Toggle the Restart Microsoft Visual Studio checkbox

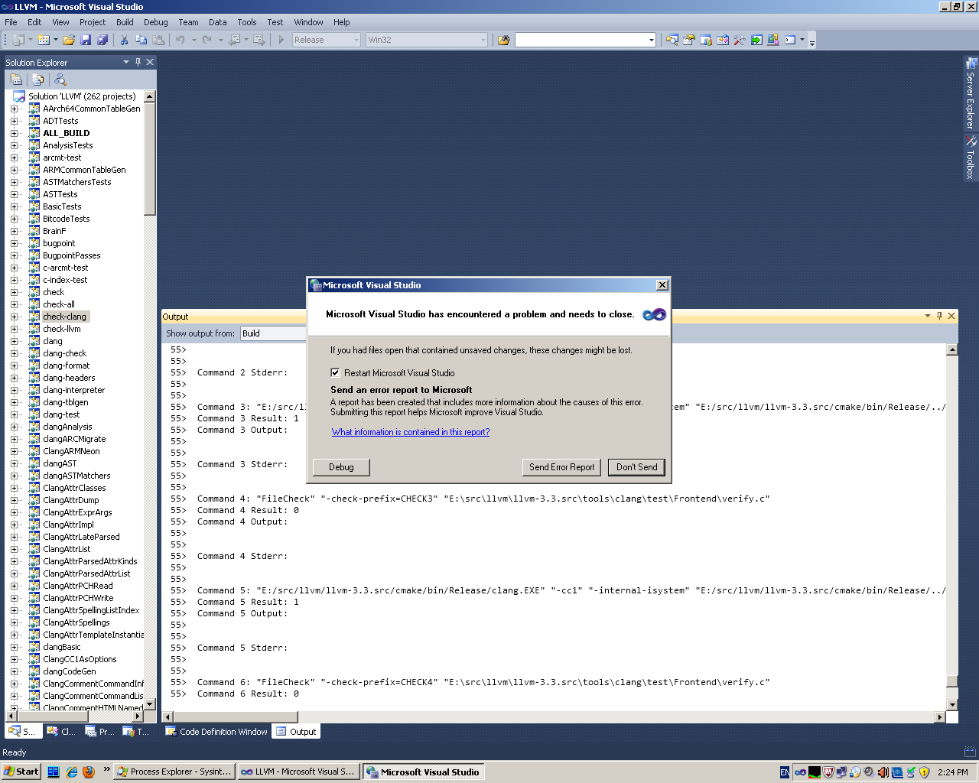pos(335,373)
